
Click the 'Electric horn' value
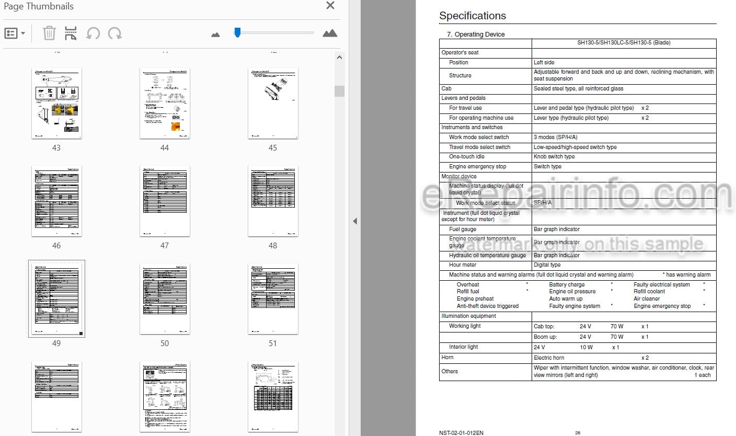point(549,358)
